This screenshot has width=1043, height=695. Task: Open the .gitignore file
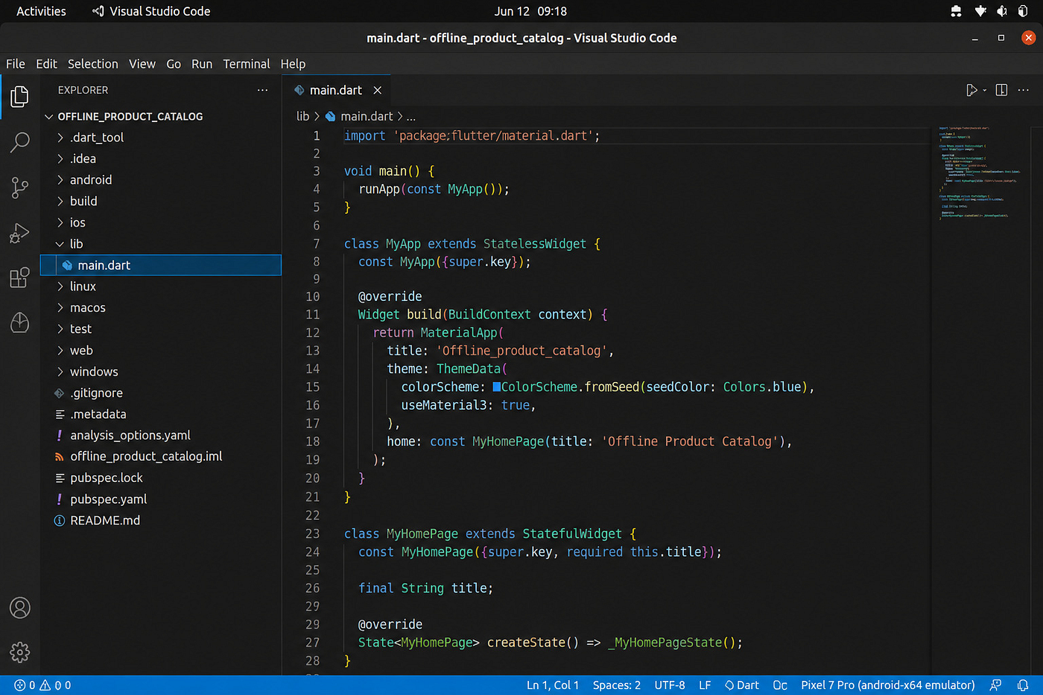pos(160,393)
